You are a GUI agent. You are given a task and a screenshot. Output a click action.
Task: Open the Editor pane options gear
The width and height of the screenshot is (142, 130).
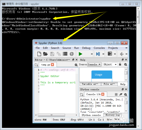76,65
